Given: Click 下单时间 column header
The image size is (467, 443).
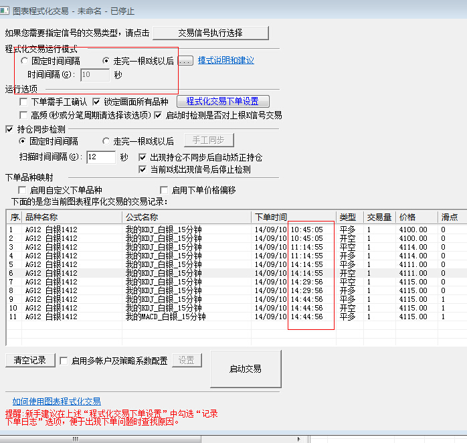Looking at the screenshot, I should click(x=270, y=217).
